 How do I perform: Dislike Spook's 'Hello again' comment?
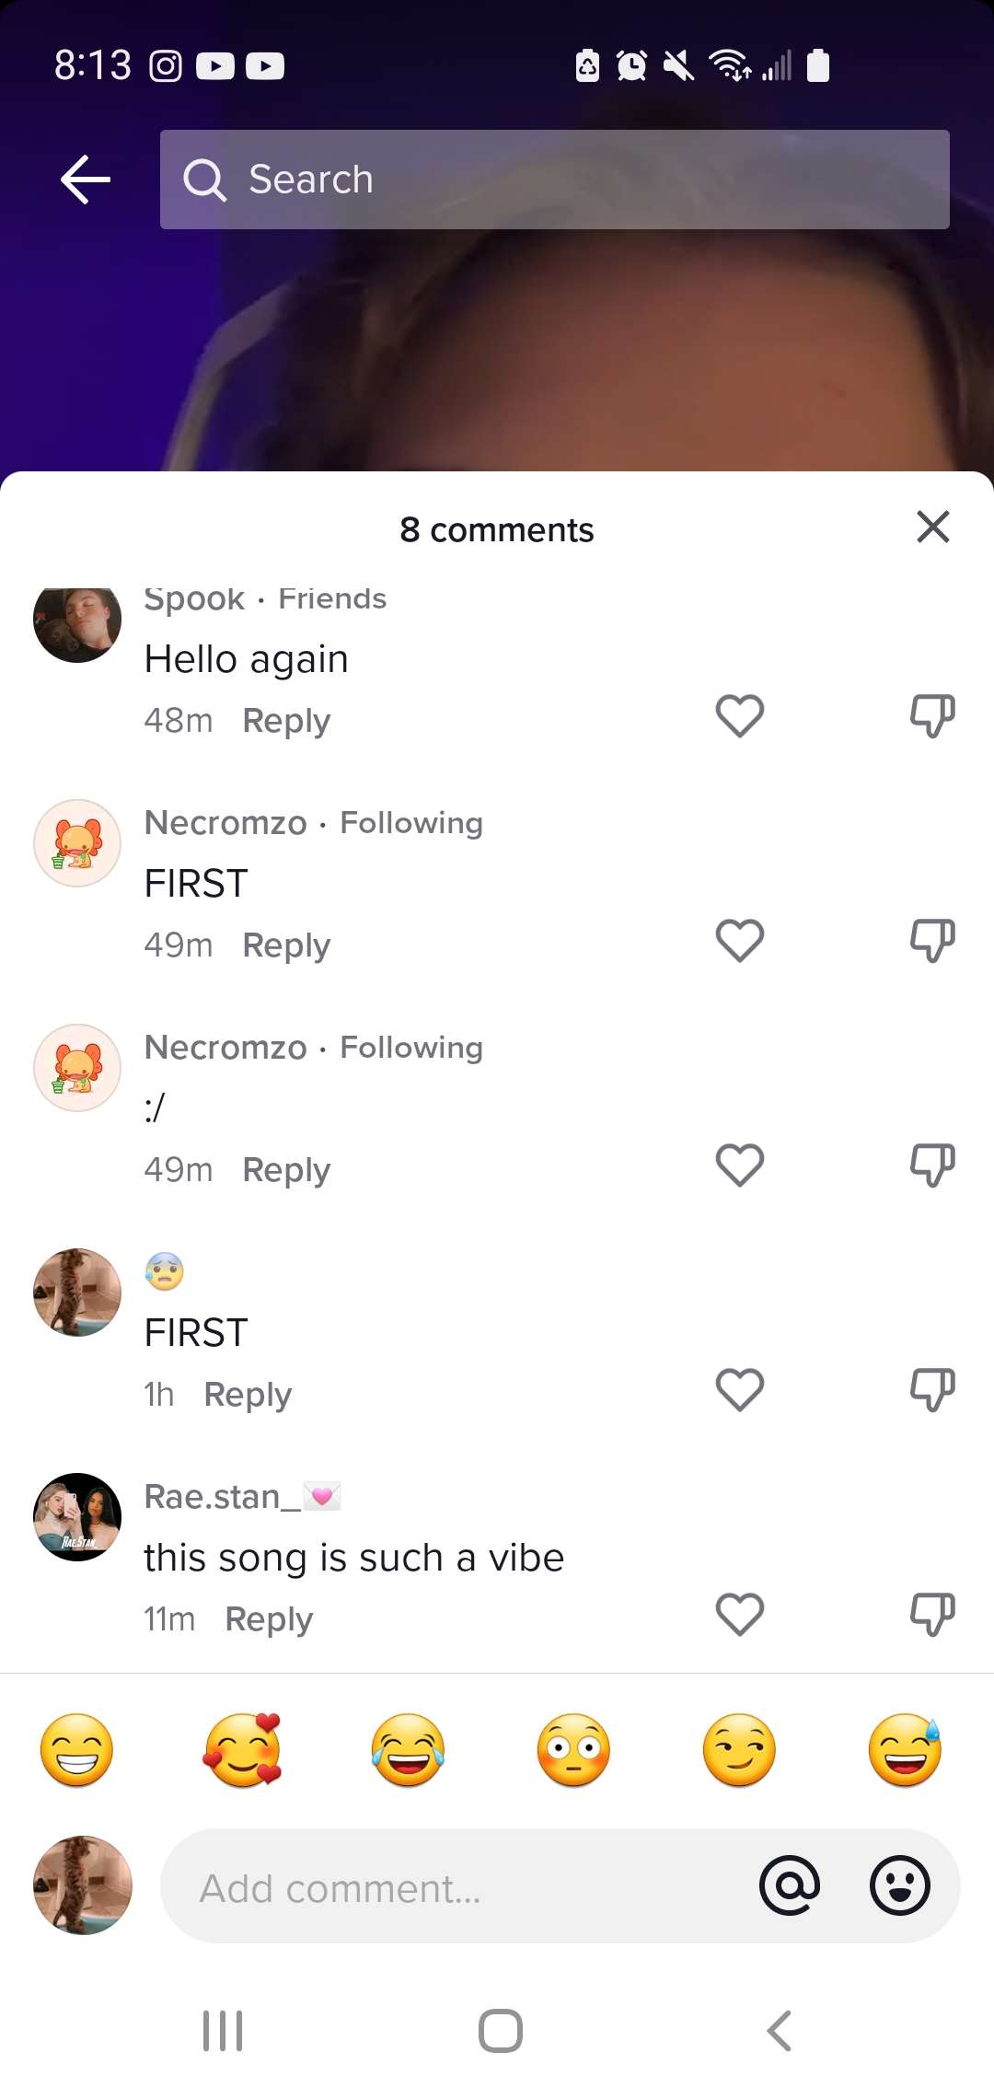click(932, 715)
